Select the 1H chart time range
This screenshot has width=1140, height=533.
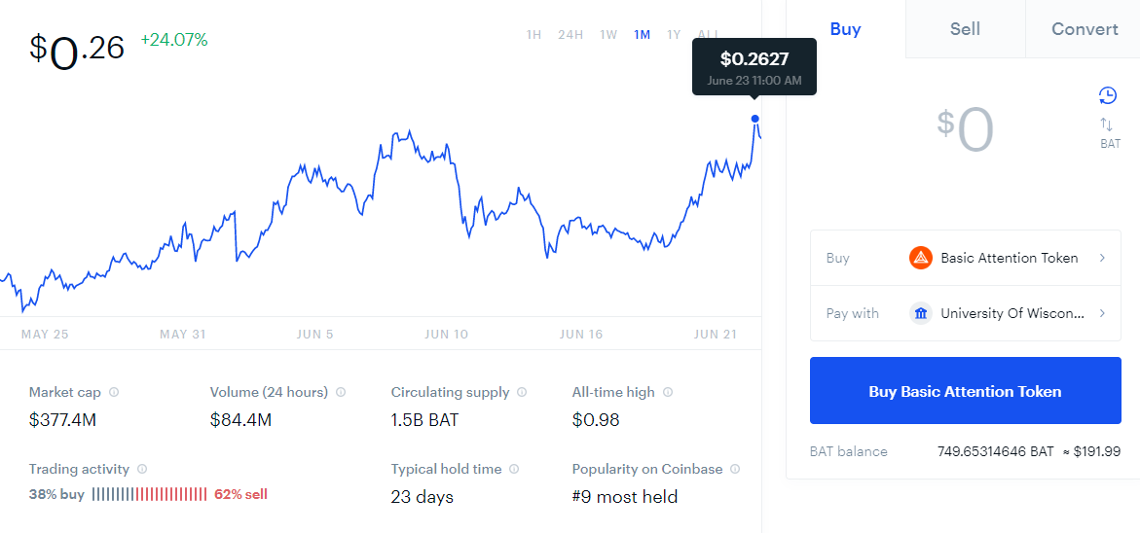tap(533, 34)
